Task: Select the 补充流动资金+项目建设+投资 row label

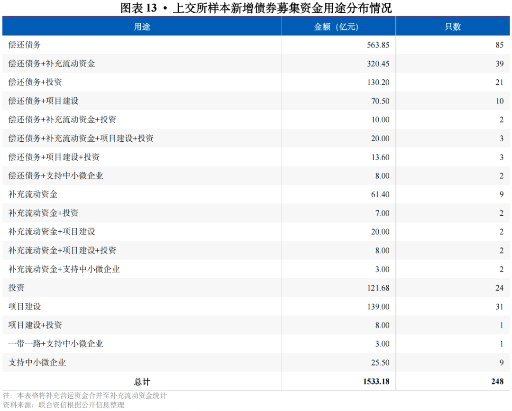Action: [62, 250]
